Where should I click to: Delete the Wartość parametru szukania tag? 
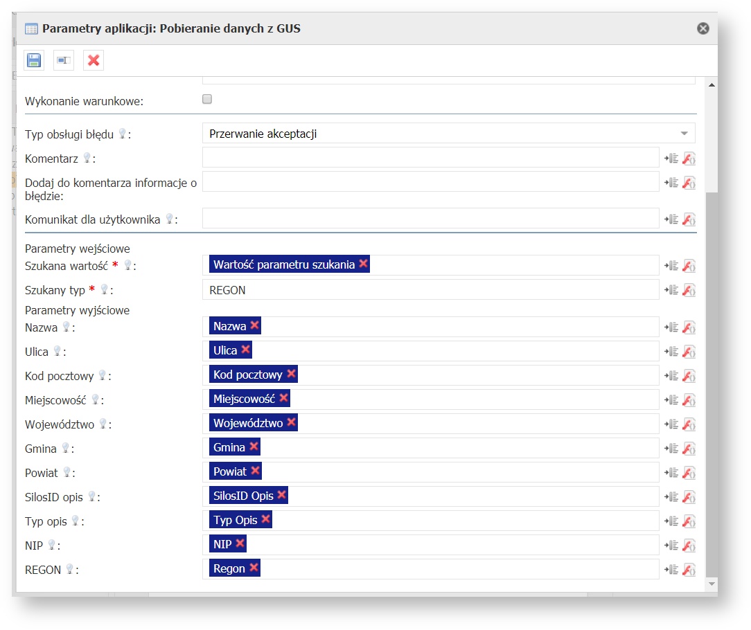(x=363, y=264)
